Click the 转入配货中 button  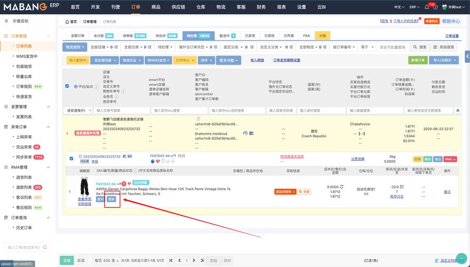(x=77, y=60)
